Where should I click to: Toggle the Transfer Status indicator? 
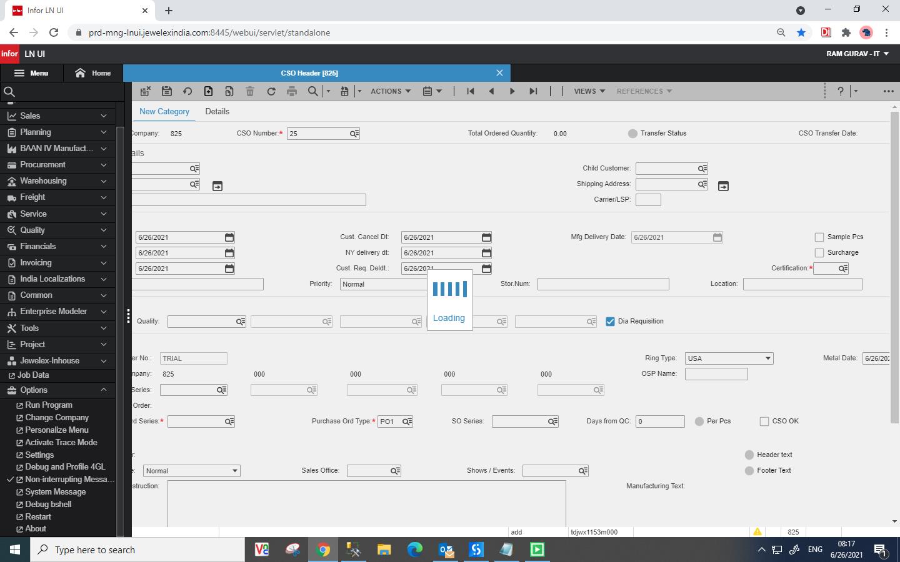click(632, 134)
